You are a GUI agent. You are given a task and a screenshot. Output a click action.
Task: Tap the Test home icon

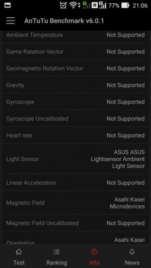(19, 252)
